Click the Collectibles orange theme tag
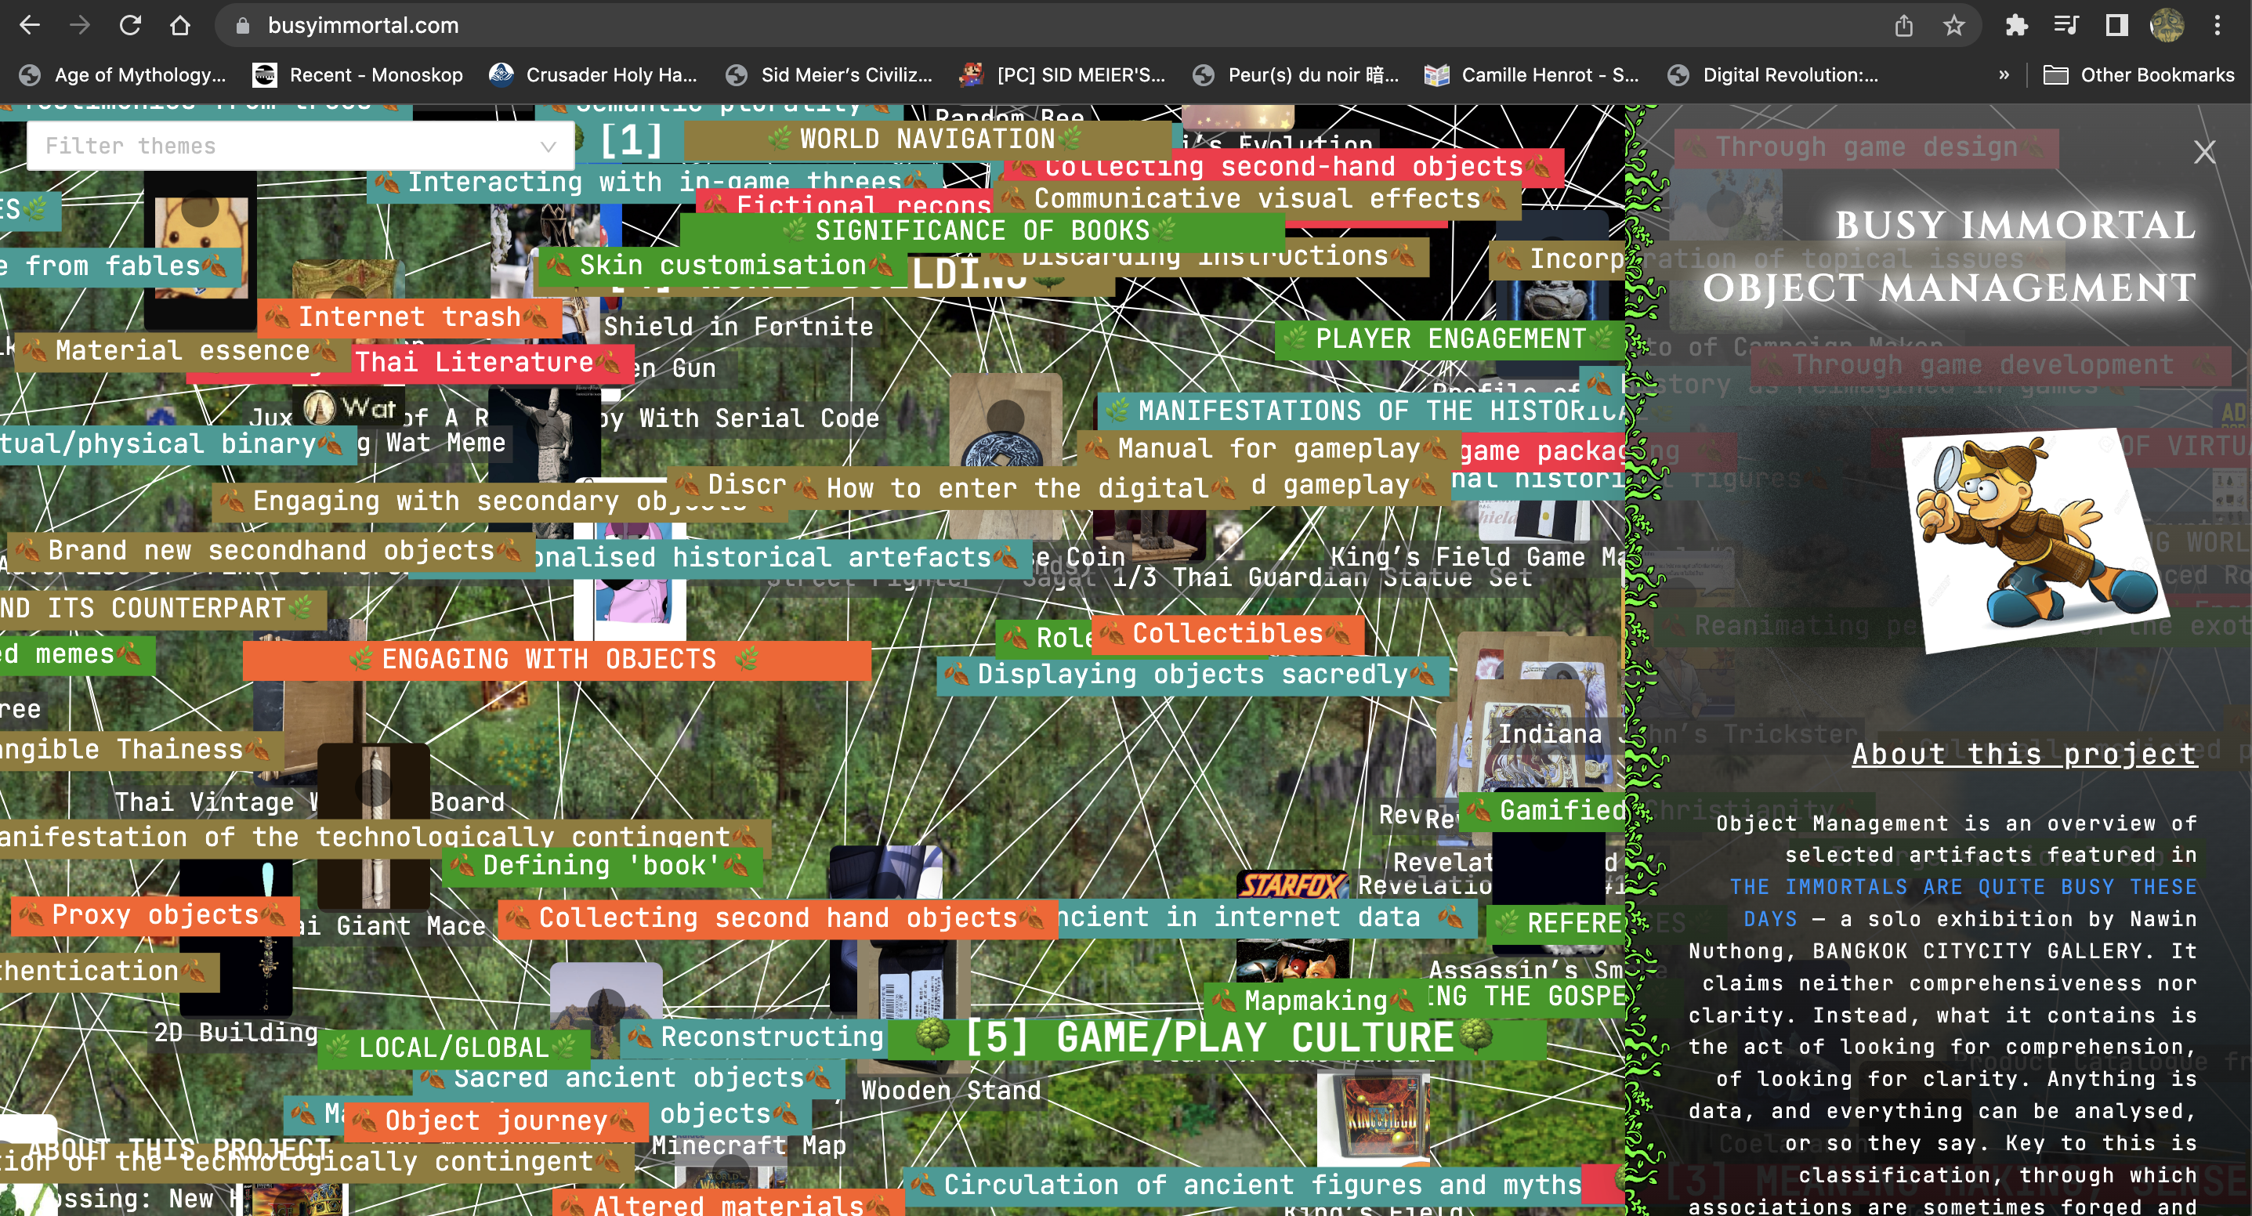Image resolution: width=2252 pixels, height=1216 pixels. pyautogui.click(x=1227, y=633)
